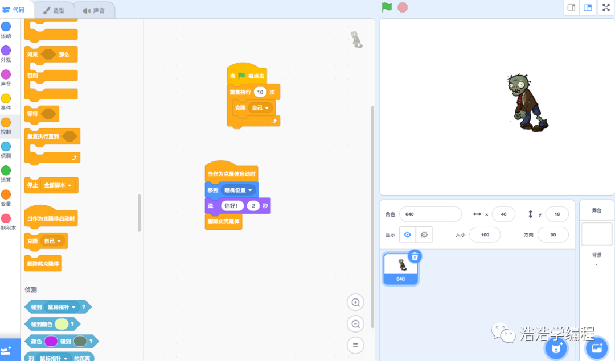The width and height of the screenshot is (615, 361).
Task: Zoom out the code workspace
Action: tap(355, 324)
